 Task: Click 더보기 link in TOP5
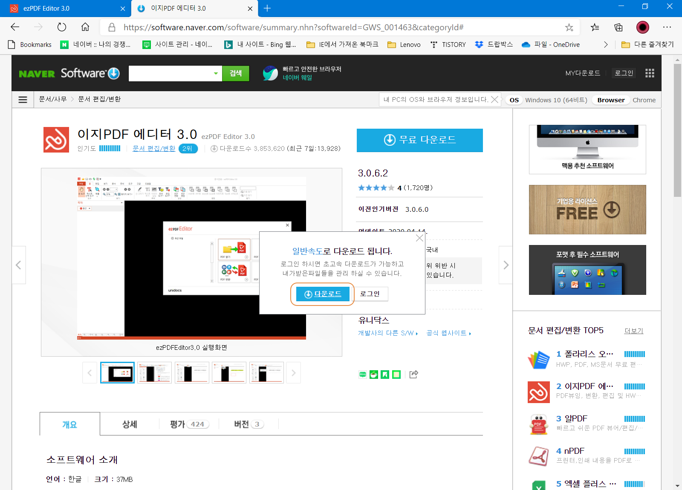tap(634, 331)
